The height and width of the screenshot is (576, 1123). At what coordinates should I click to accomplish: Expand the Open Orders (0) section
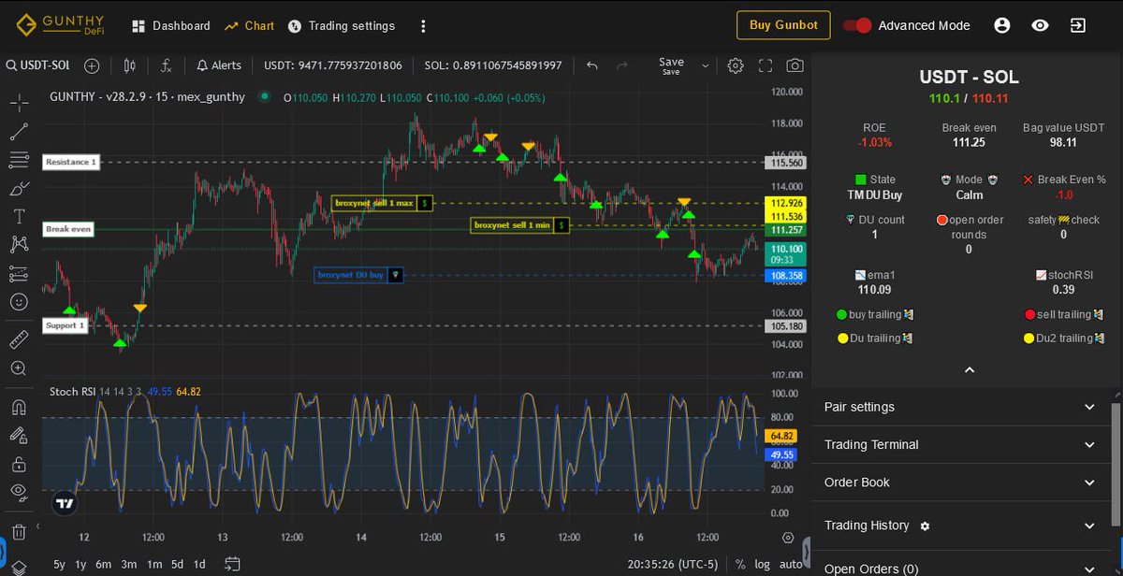[960, 569]
